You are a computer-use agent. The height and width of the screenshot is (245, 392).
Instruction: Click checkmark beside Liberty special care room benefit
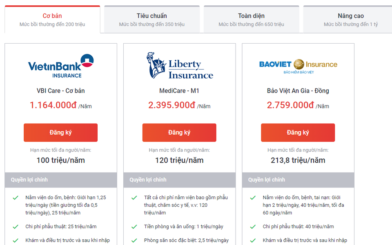coord(134,241)
